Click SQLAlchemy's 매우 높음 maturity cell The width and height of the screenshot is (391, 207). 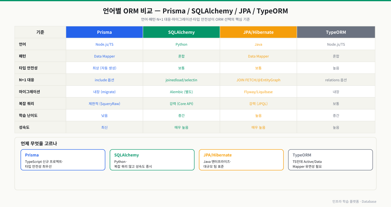point(181,127)
